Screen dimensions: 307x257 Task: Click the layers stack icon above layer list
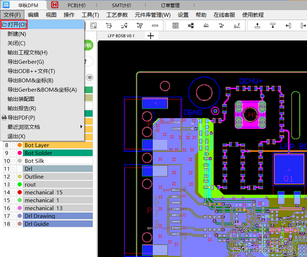click(90, 78)
